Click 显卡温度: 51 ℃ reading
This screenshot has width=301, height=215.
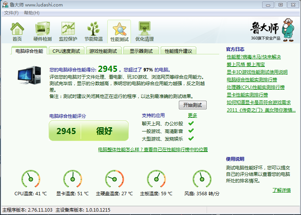point(72,194)
